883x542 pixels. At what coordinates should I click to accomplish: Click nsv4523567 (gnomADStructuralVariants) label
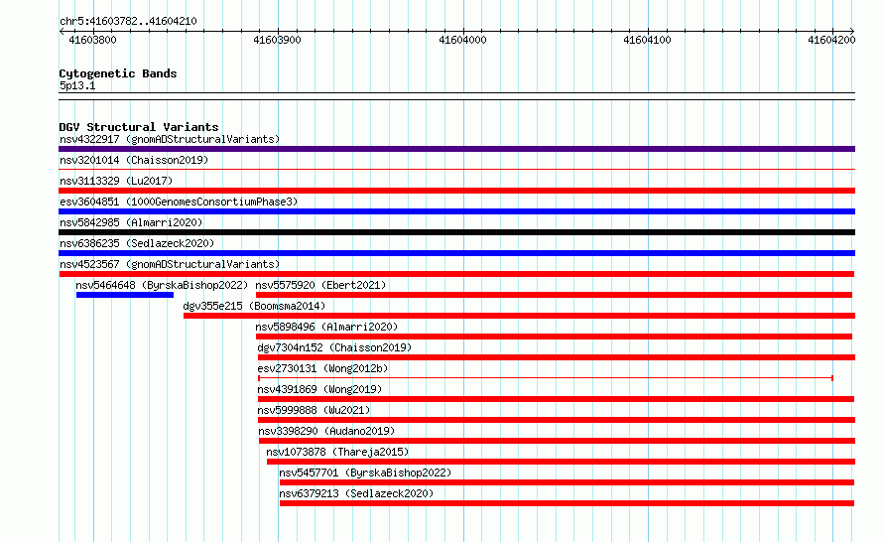(170, 264)
